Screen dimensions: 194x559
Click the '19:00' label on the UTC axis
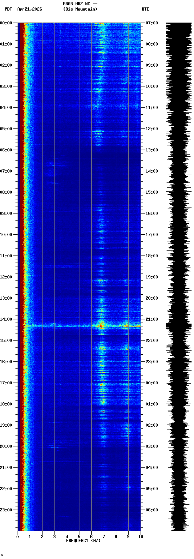click(151, 277)
